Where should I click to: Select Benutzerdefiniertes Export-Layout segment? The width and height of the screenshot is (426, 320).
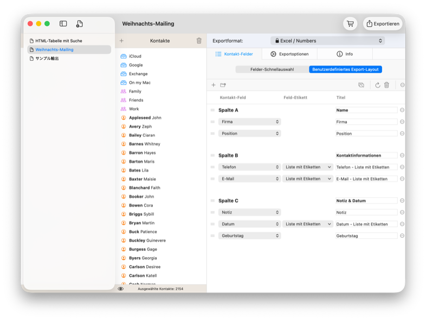point(345,69)
